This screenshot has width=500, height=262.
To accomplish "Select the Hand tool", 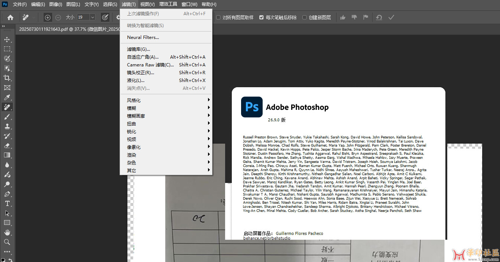I will click(x=7, y=232).
